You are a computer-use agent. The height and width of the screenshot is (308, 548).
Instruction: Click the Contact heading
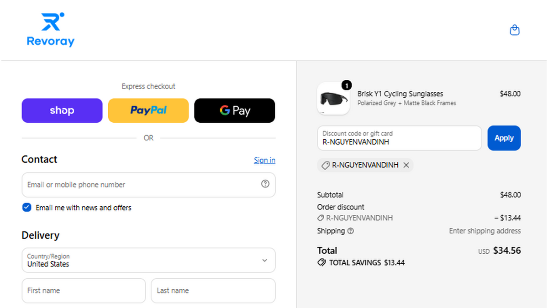coord(39,159)
